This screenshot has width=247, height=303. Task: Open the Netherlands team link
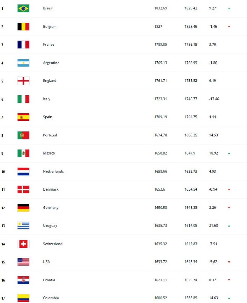[x=53, y=171]
